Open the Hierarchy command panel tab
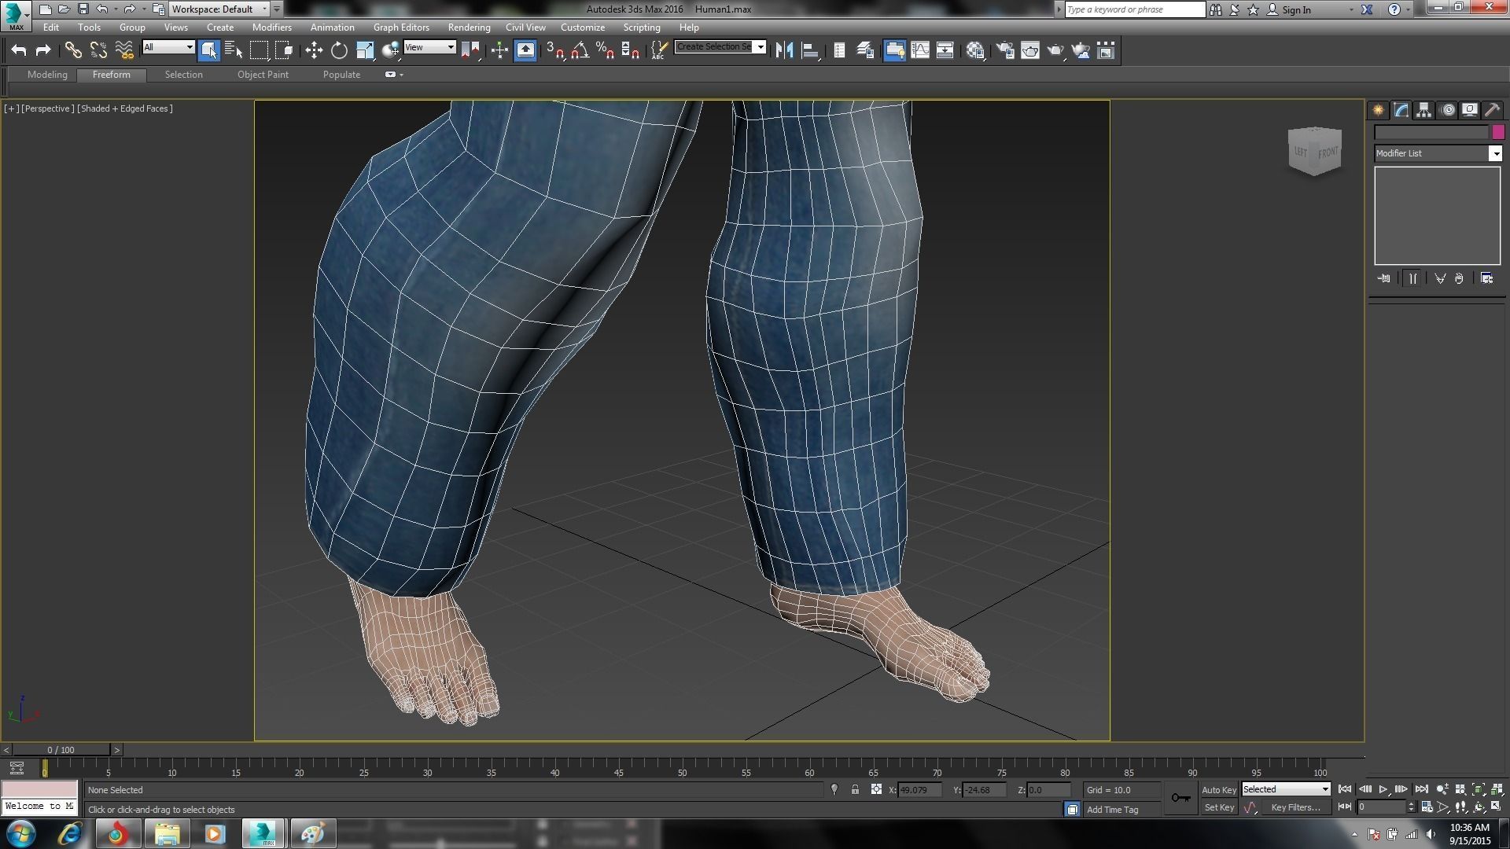The height and width of the screenshot is (849, 1510). pyautogui.click(x=1423, y=110)
